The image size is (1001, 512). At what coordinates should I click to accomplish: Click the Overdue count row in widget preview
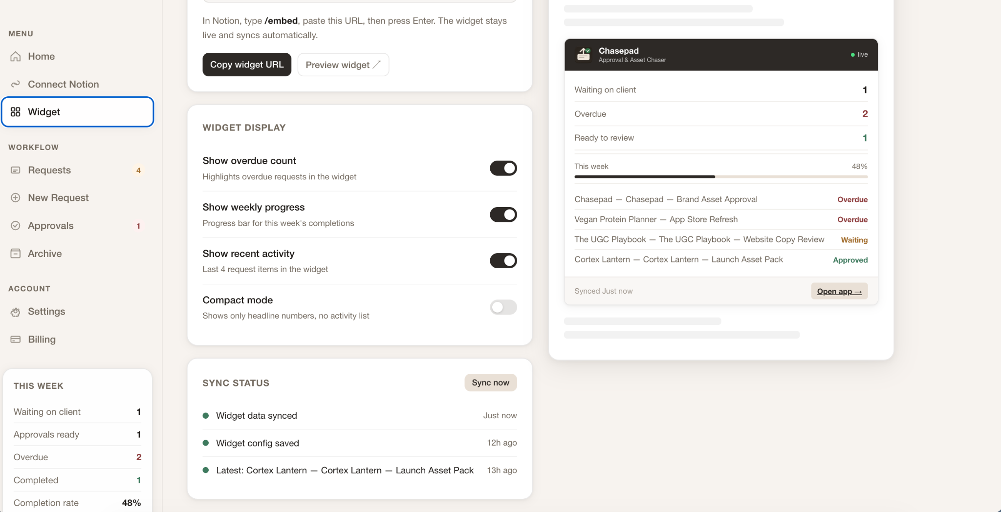[721, 114]
